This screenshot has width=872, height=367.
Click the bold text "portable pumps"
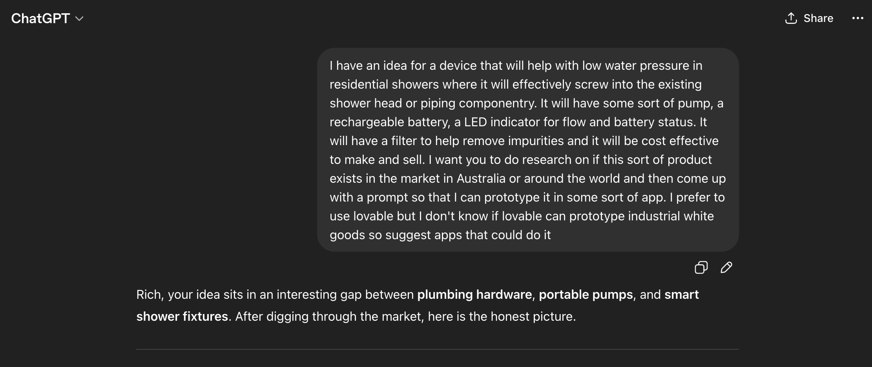pyautogui.click(x=586, y=294)
